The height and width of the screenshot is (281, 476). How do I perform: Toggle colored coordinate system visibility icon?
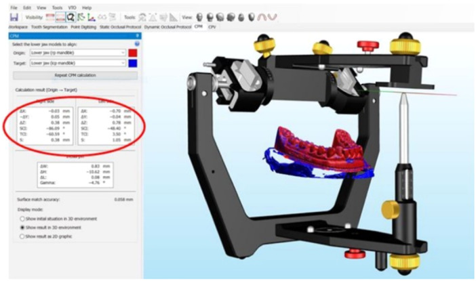click(92, 18)
